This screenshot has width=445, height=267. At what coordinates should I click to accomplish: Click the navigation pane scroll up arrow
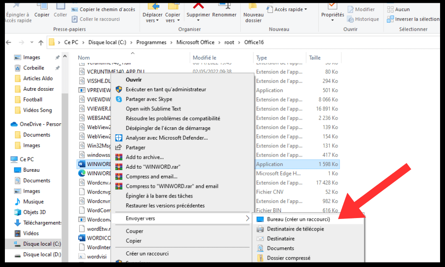pos(65,57)
